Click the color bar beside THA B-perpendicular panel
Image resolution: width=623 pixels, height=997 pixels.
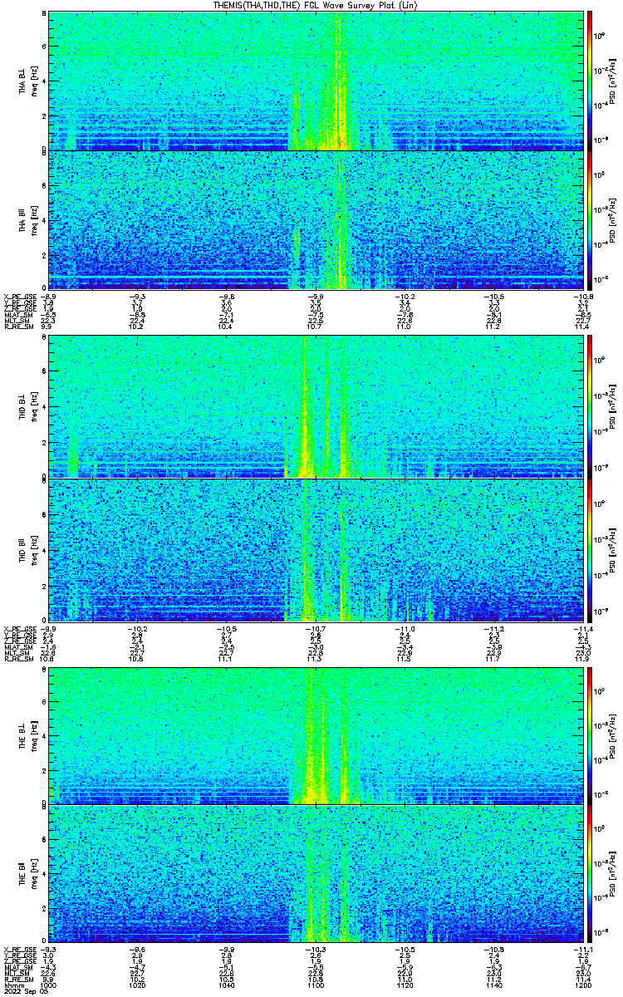coord(589,81)
